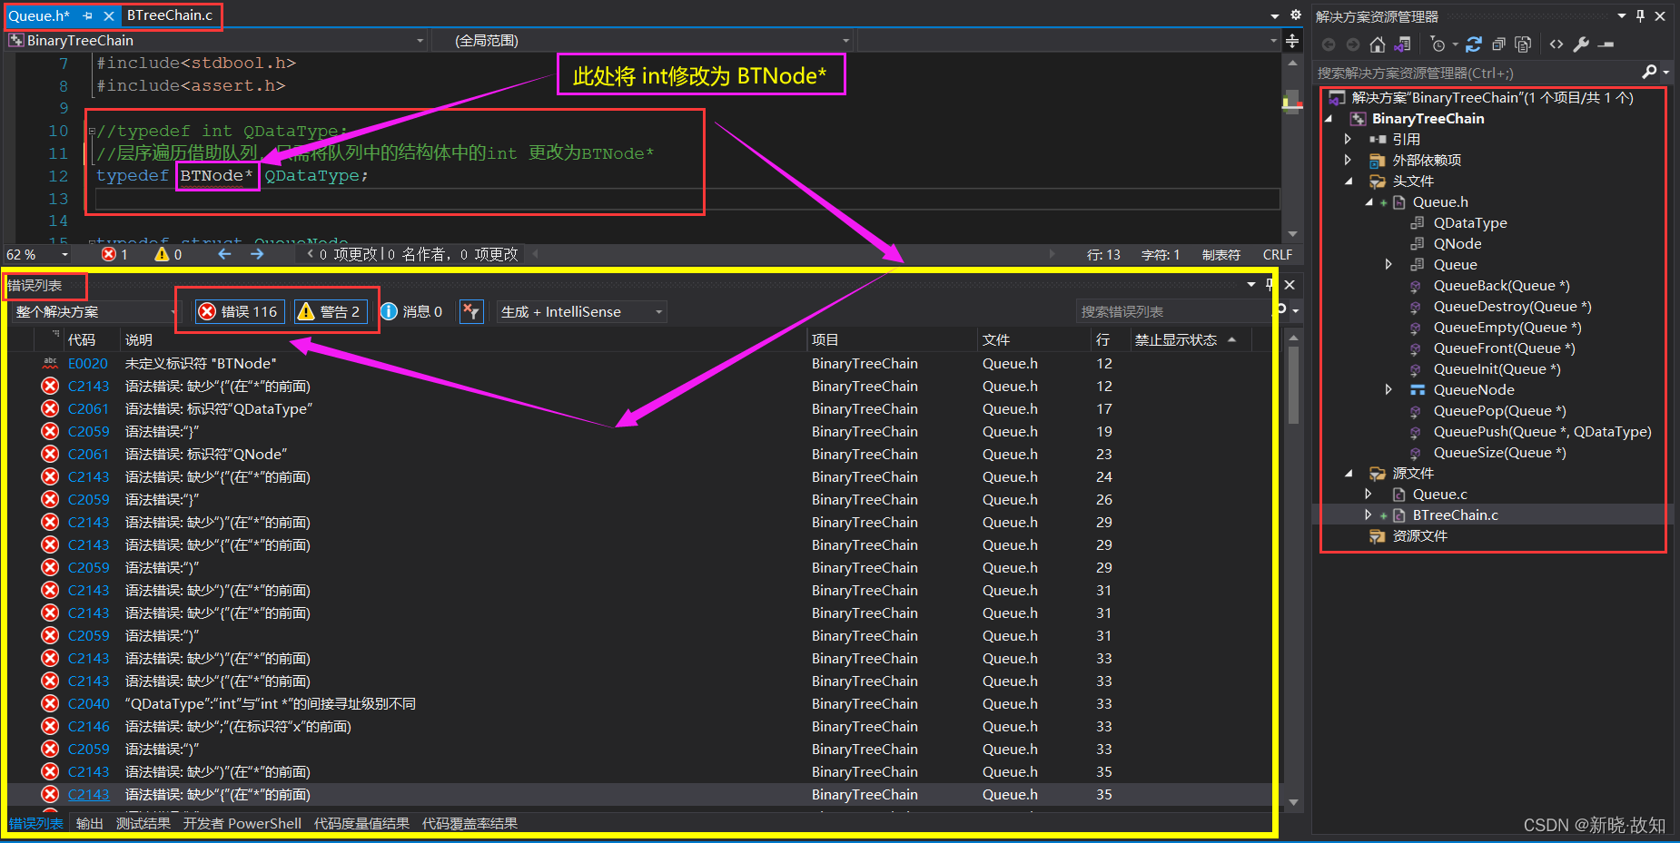Screen dimensions: 1680x843
Task: Clear all error list filters icon
Action: tap(471, 312)
